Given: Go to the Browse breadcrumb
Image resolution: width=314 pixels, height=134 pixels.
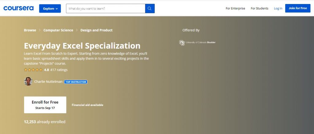Looking at the screenshot, I should [x=30, y=30].
